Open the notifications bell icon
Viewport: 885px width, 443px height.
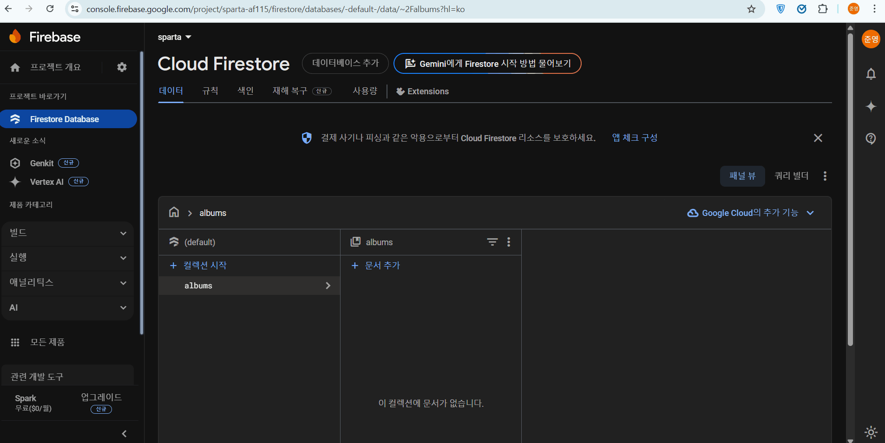click(871, 74)
